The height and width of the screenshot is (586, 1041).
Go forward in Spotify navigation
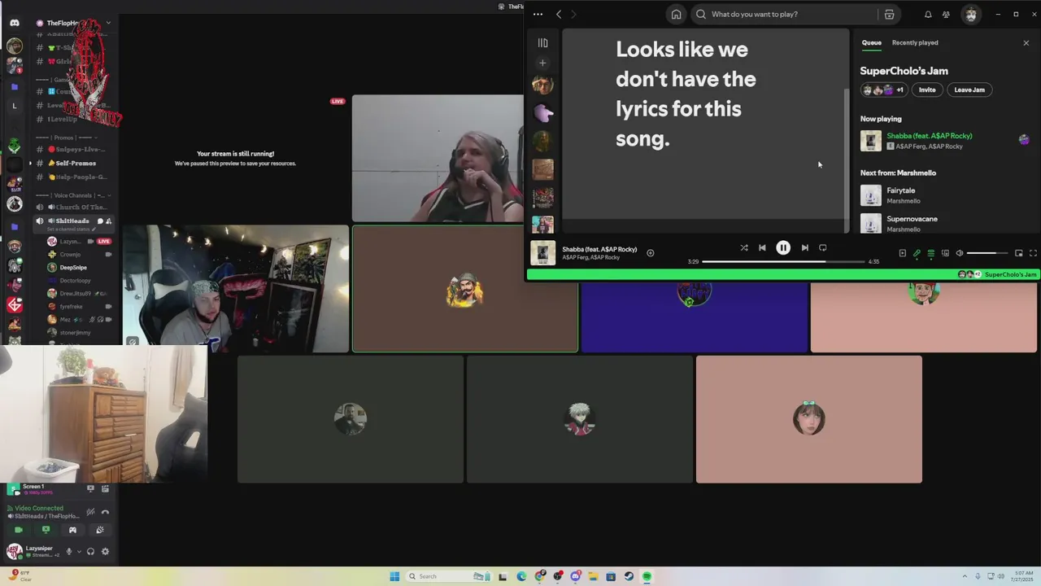573,14
